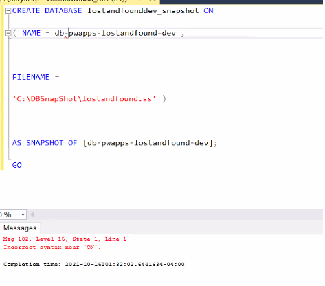Click the DATABASE keyword on line one
This screenshot has width=325, height=286.
click(63, 11)
